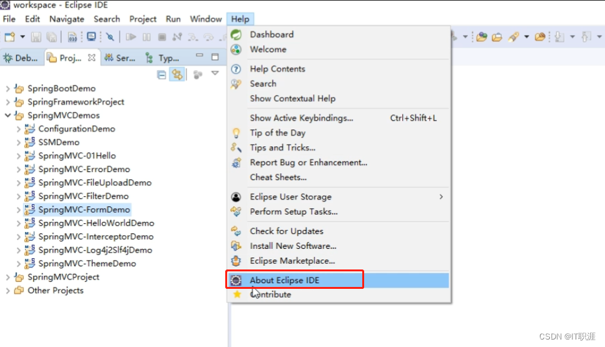
Task: Expand the SpringMVC-FormDemo project
Action: tap(19, 210)
